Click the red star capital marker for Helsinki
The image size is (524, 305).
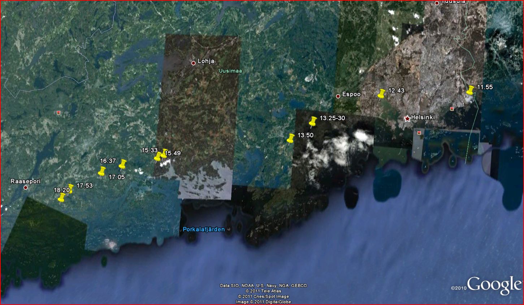coord(407,119)
